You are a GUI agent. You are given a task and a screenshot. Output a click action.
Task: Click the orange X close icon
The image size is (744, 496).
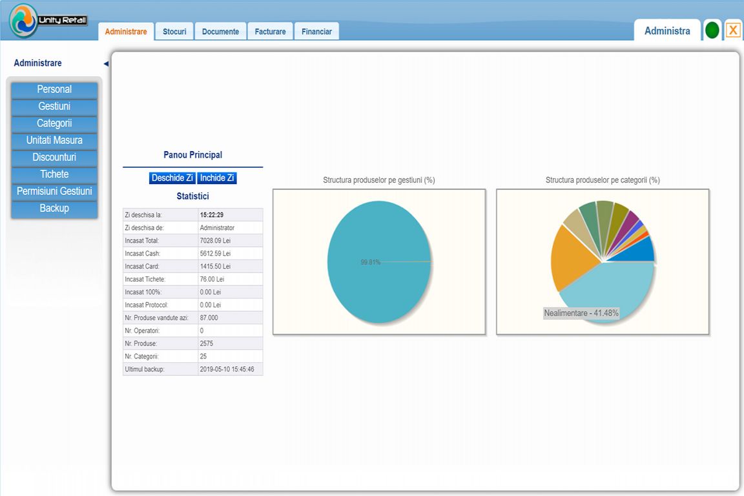[732, 30]
